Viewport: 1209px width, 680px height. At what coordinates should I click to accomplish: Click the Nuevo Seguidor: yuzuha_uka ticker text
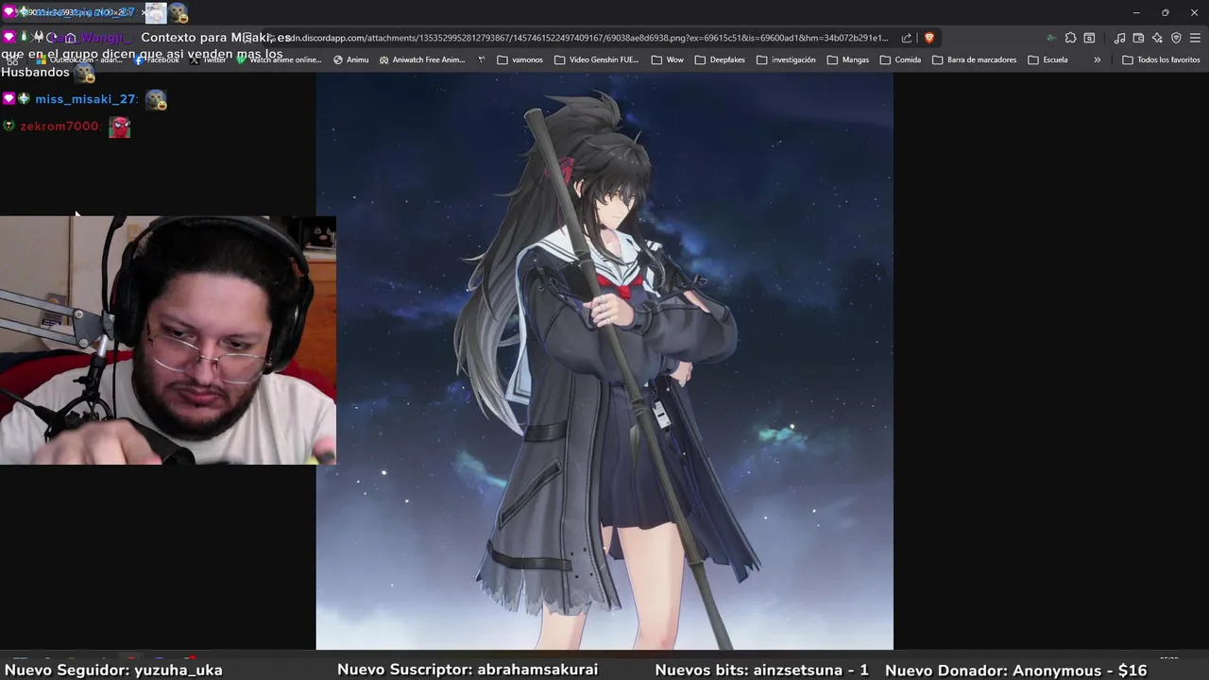tap(113, 670)
